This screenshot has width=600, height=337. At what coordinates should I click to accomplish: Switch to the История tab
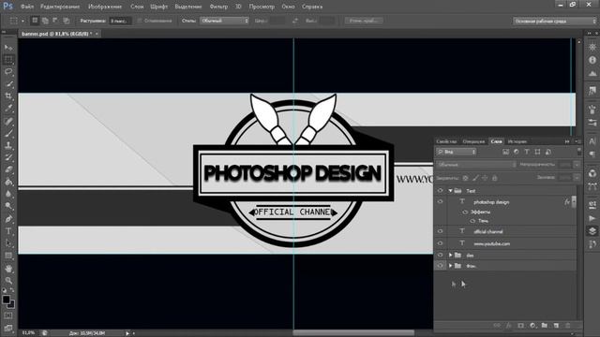pyautogui.click(x=517, y=141)
